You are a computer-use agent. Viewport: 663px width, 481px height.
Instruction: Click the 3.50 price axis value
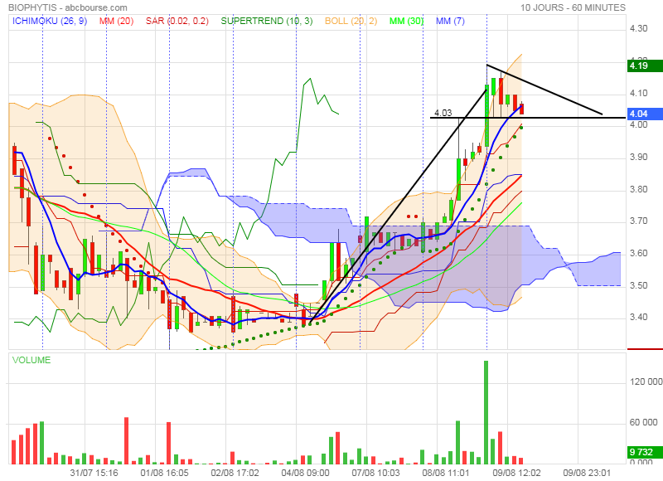[x=638, y=285]
